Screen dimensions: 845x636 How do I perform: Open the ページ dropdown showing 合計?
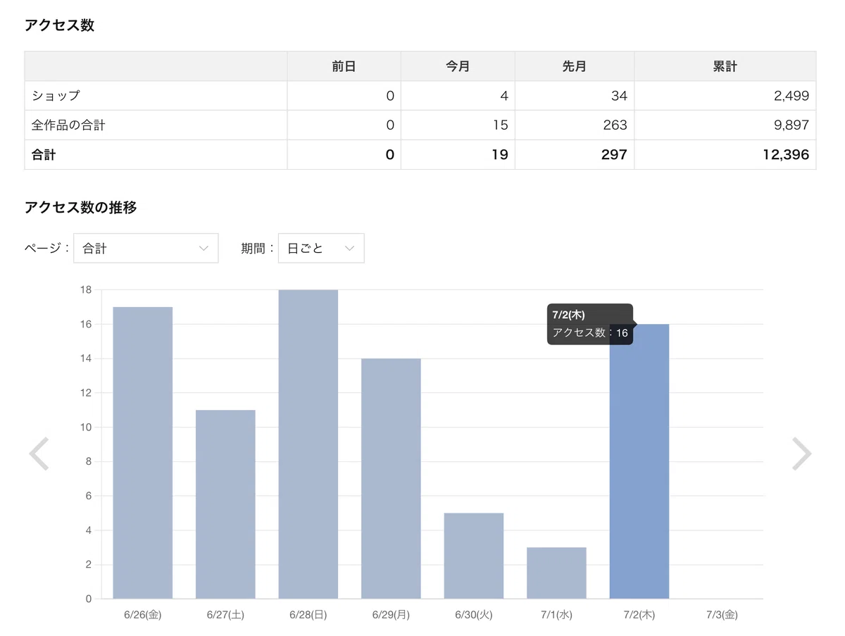pyautogui.click(x=146, y=248)
